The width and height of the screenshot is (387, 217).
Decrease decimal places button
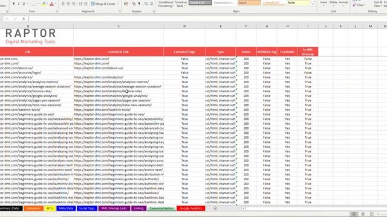click(152, 4)
